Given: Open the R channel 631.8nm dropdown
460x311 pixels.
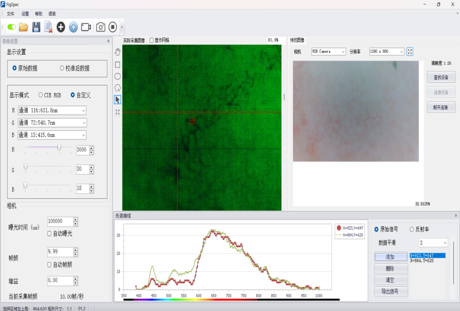Looking at the screenshot, I should [x=52, y=110].
